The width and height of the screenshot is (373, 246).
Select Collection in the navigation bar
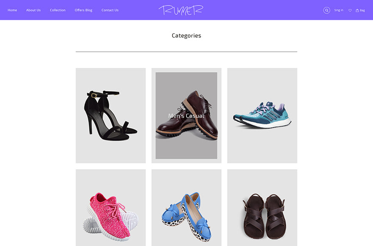pyautogui.click(x=58, y=10)
